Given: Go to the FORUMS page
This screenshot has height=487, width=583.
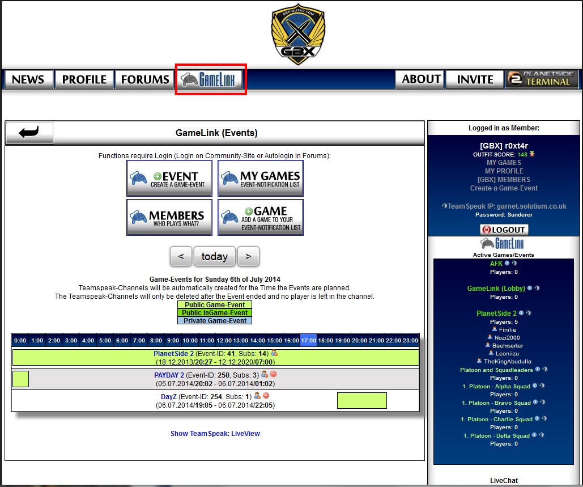Looking at the screenshot, I should click(x=145, y=79).
